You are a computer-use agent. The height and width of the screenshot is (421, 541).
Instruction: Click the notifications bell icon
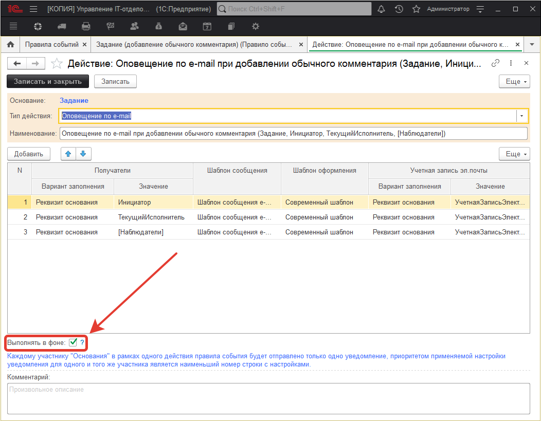click(x=381, y=9)
